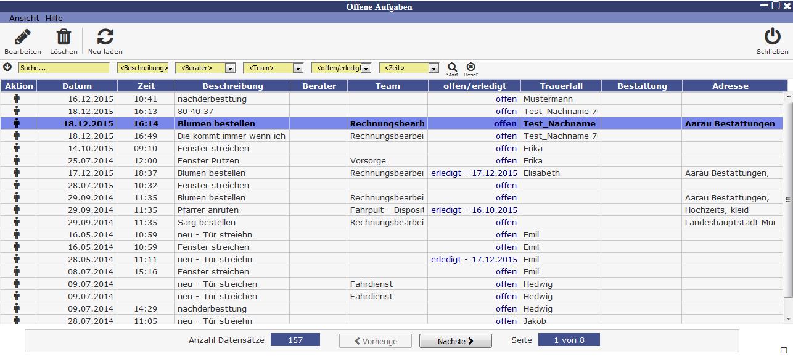This screenshot has height=359, width=793.
Task: Collapse filter bar with round arrow icon
Action: (x=7, y=67)
